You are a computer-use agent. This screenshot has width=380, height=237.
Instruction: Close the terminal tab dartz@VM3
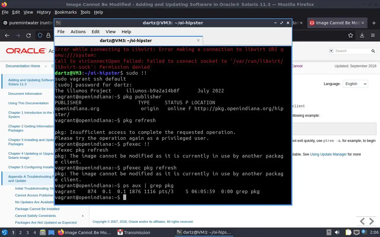[x=198, y=40]
